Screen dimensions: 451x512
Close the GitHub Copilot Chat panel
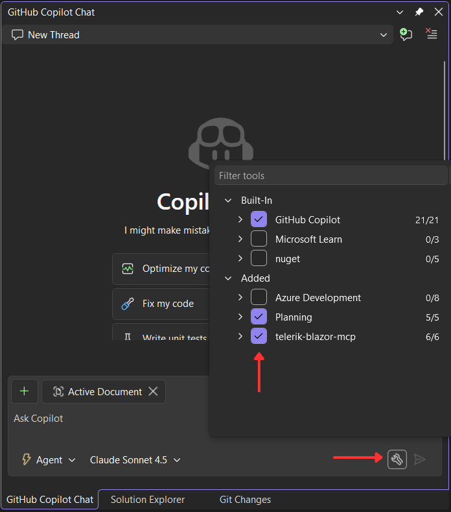pos(439,12)
